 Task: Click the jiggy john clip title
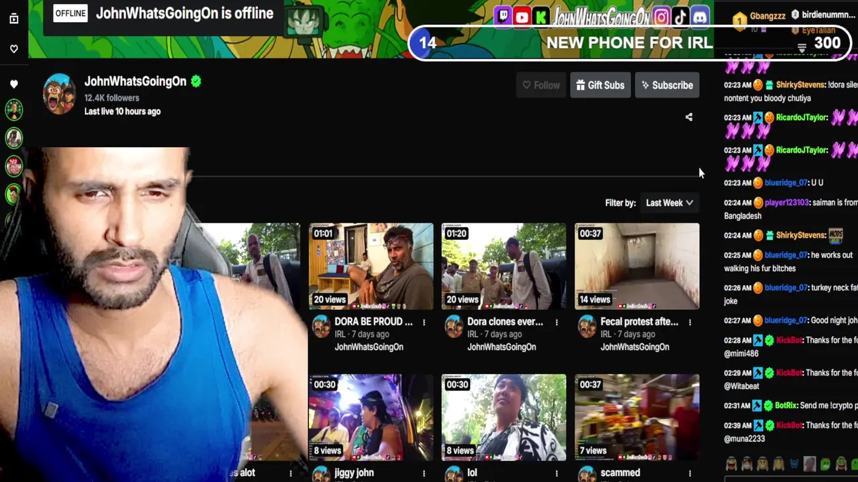pos(354,473)
